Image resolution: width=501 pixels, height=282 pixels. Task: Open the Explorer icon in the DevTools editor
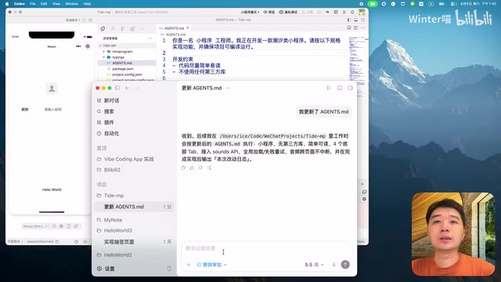click(103, 29)
